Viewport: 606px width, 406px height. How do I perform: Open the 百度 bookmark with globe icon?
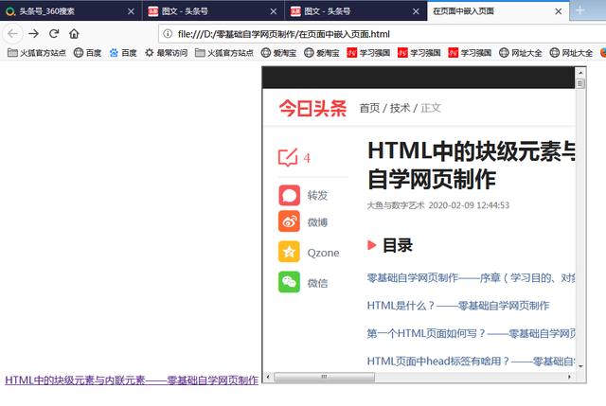coord(88,53)
